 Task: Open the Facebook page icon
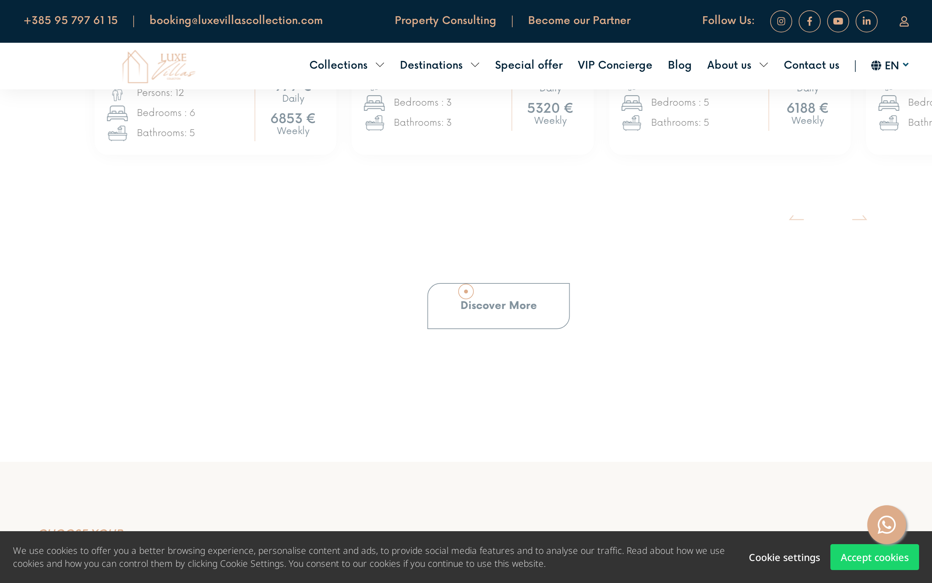pos(809,21)
